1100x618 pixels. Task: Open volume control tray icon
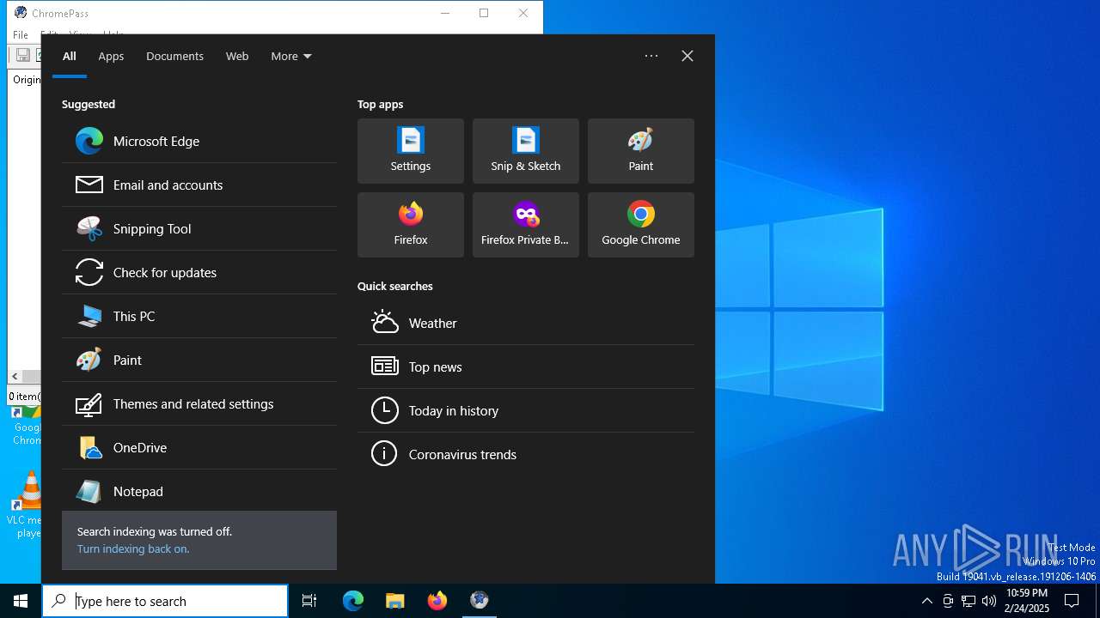click(989, 601)
